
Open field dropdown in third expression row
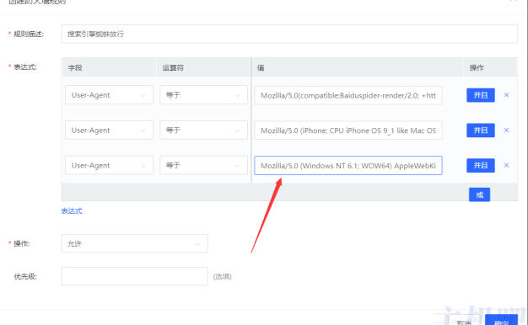(109, 165)
